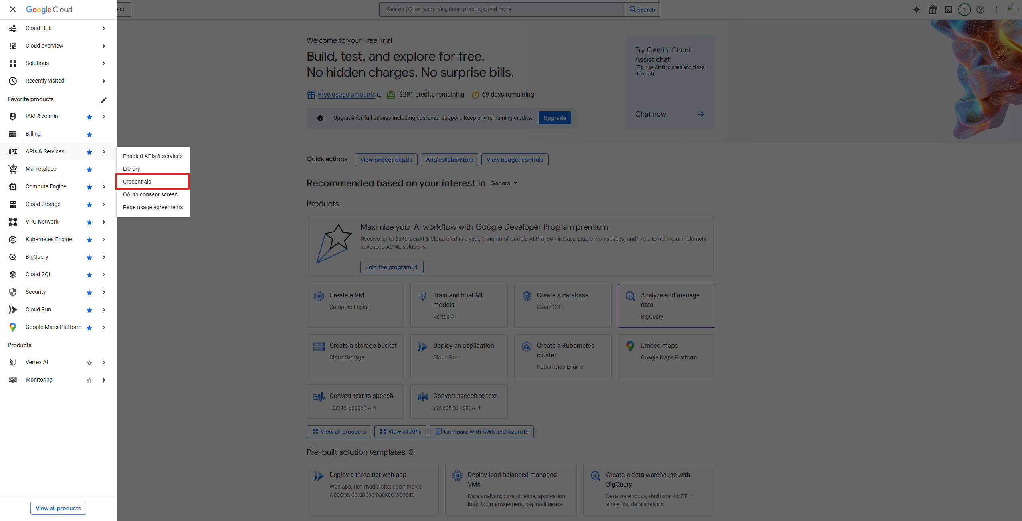1022x521 pixels.
Task: Open the General interest dropdown
Action: pos(503,183)
